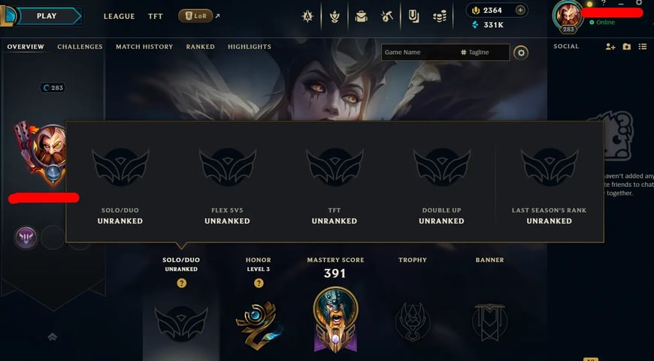This screenshot has height=361, width=654.
Task: Add RP with the plus button
Action: point(520,10)
